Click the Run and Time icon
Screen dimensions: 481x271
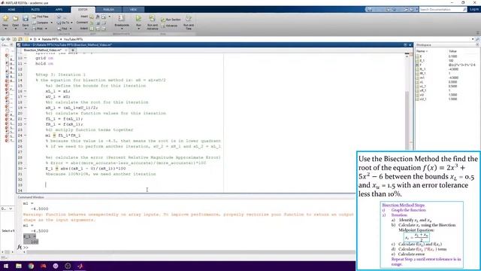[189, 18]
